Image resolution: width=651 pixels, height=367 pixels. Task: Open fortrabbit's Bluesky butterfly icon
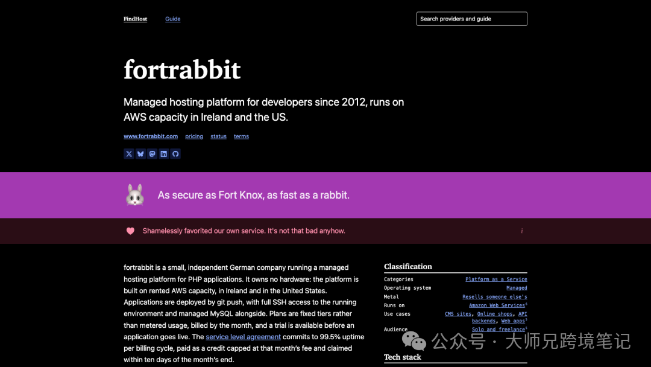[140, 154]
